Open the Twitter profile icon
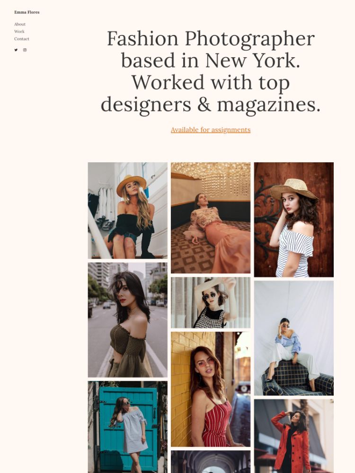This screenshot has width=355, height=473. tap(16, 50)
